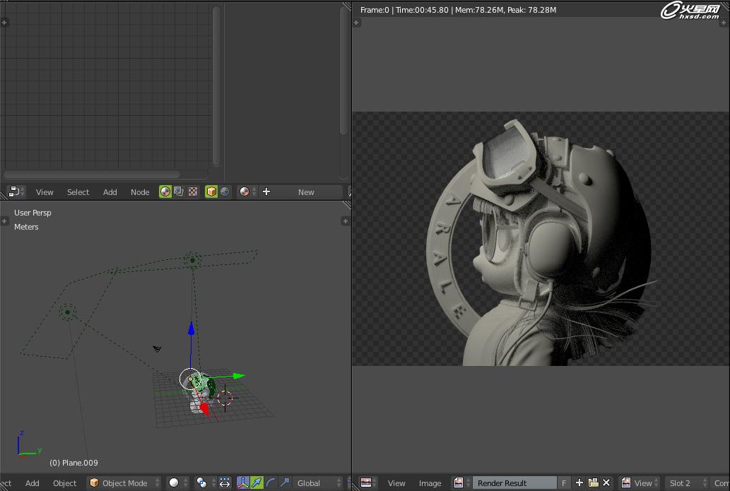Expand image editor left panel plus toggle

(x=357, y=23)
